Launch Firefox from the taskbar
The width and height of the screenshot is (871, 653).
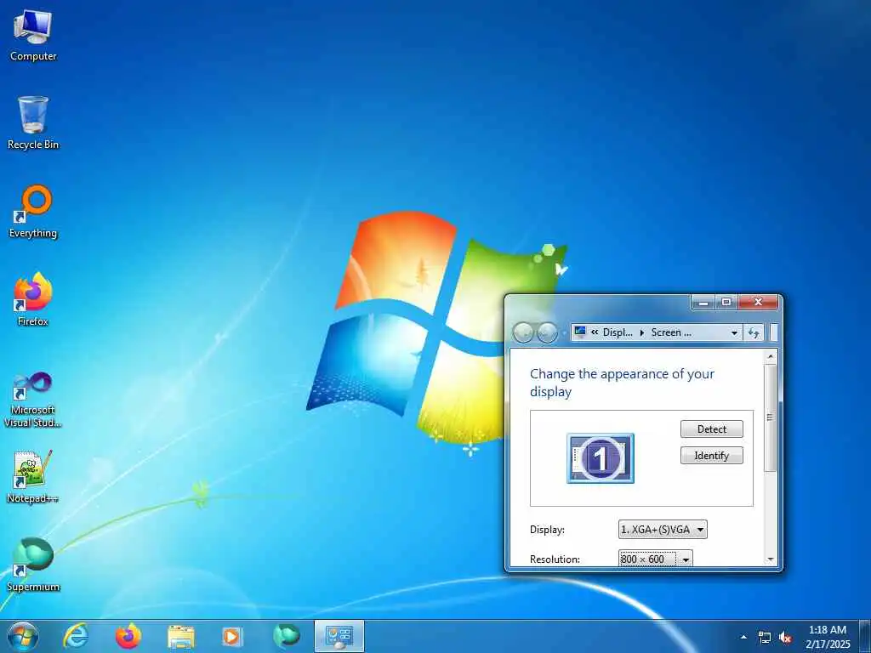click(x=128, y=636)
